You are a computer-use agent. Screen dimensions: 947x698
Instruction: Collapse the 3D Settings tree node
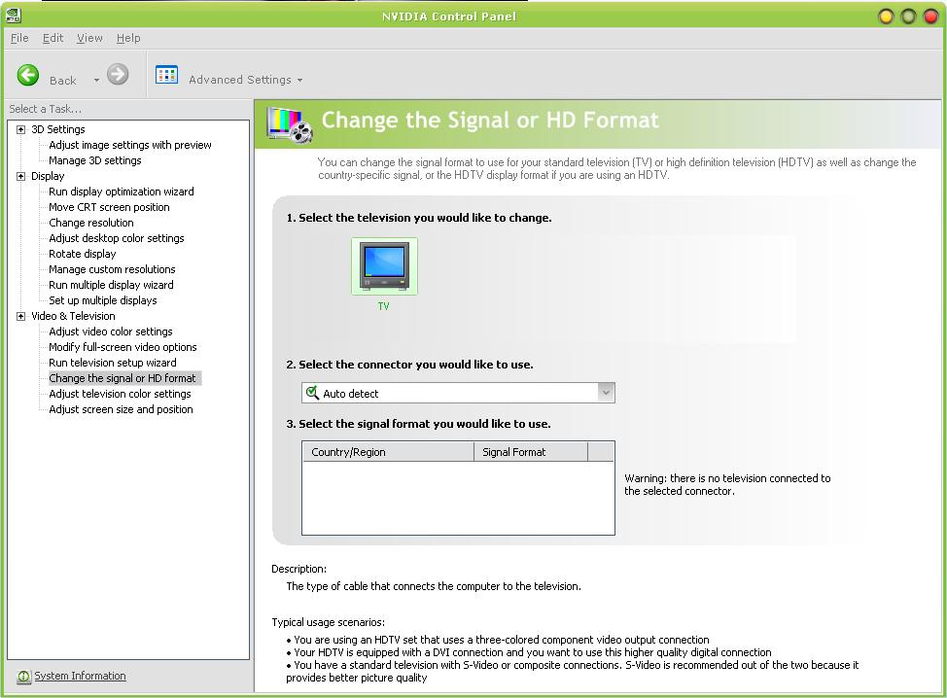tap(21, 129)
